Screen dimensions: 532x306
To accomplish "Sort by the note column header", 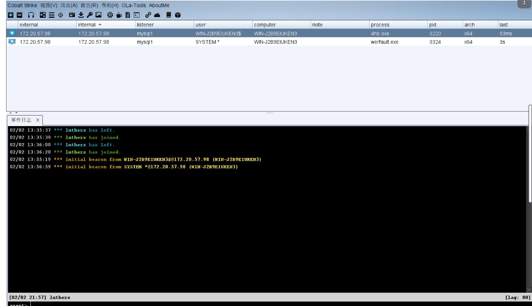I will coord(340,25).
